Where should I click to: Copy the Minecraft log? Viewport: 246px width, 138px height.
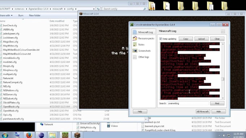point(186,39)
